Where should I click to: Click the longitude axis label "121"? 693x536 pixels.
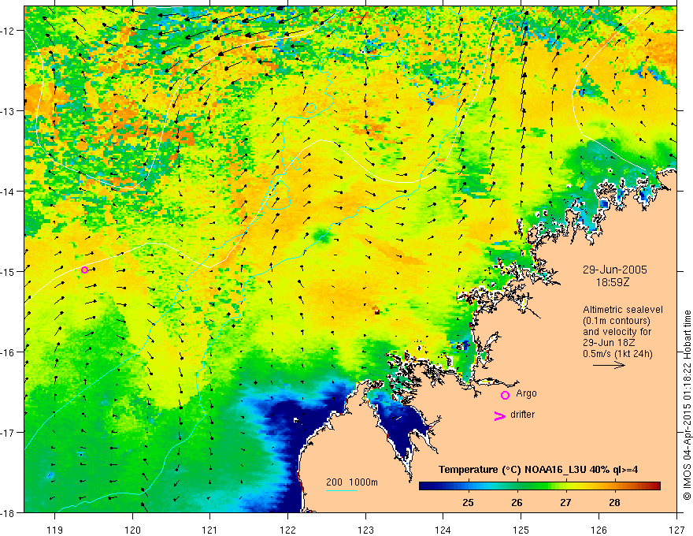click(210, 530)
